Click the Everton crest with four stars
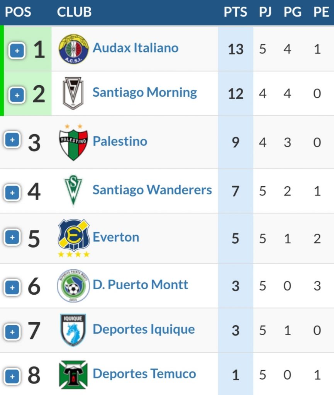This screenshot has height=395, width=334. tap(74, 238)
